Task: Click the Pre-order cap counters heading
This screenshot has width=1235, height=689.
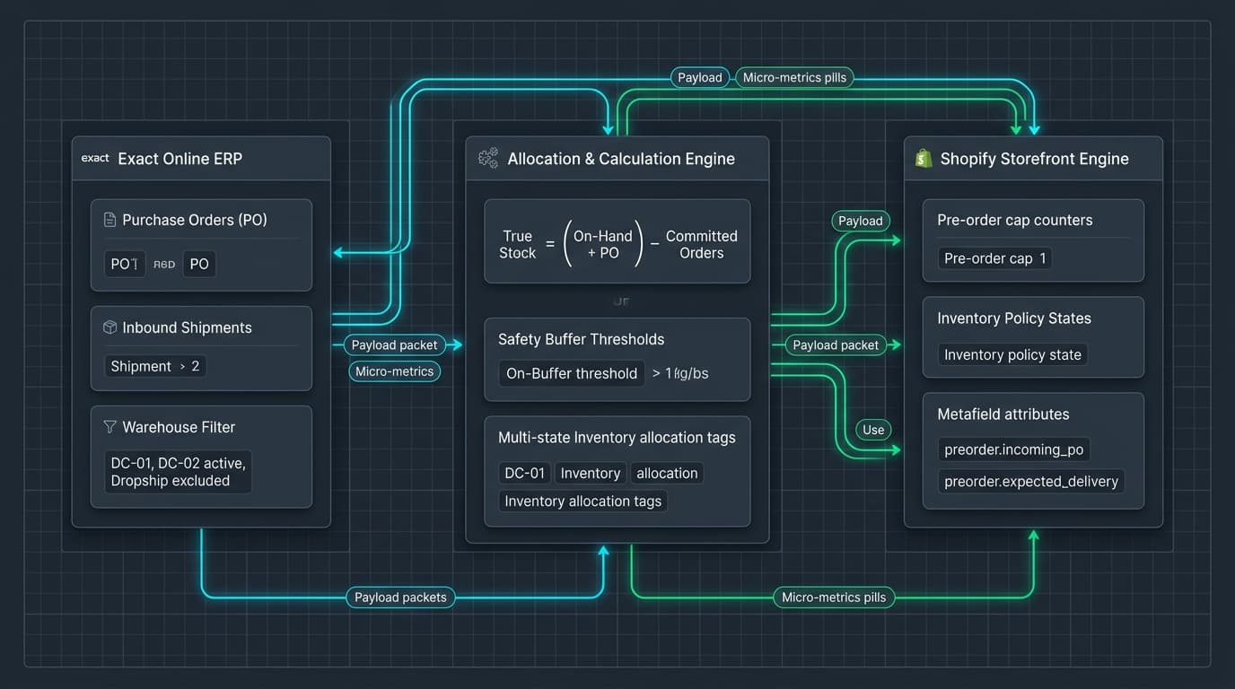Action: coord(1015,220)
